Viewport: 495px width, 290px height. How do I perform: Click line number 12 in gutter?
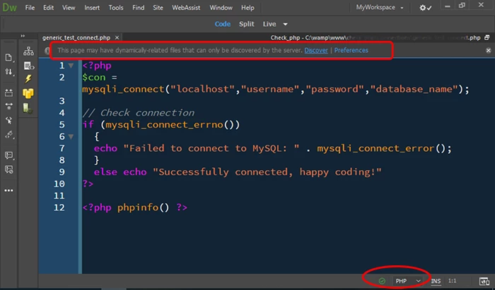pyautogui.click(x=59, y=207)
